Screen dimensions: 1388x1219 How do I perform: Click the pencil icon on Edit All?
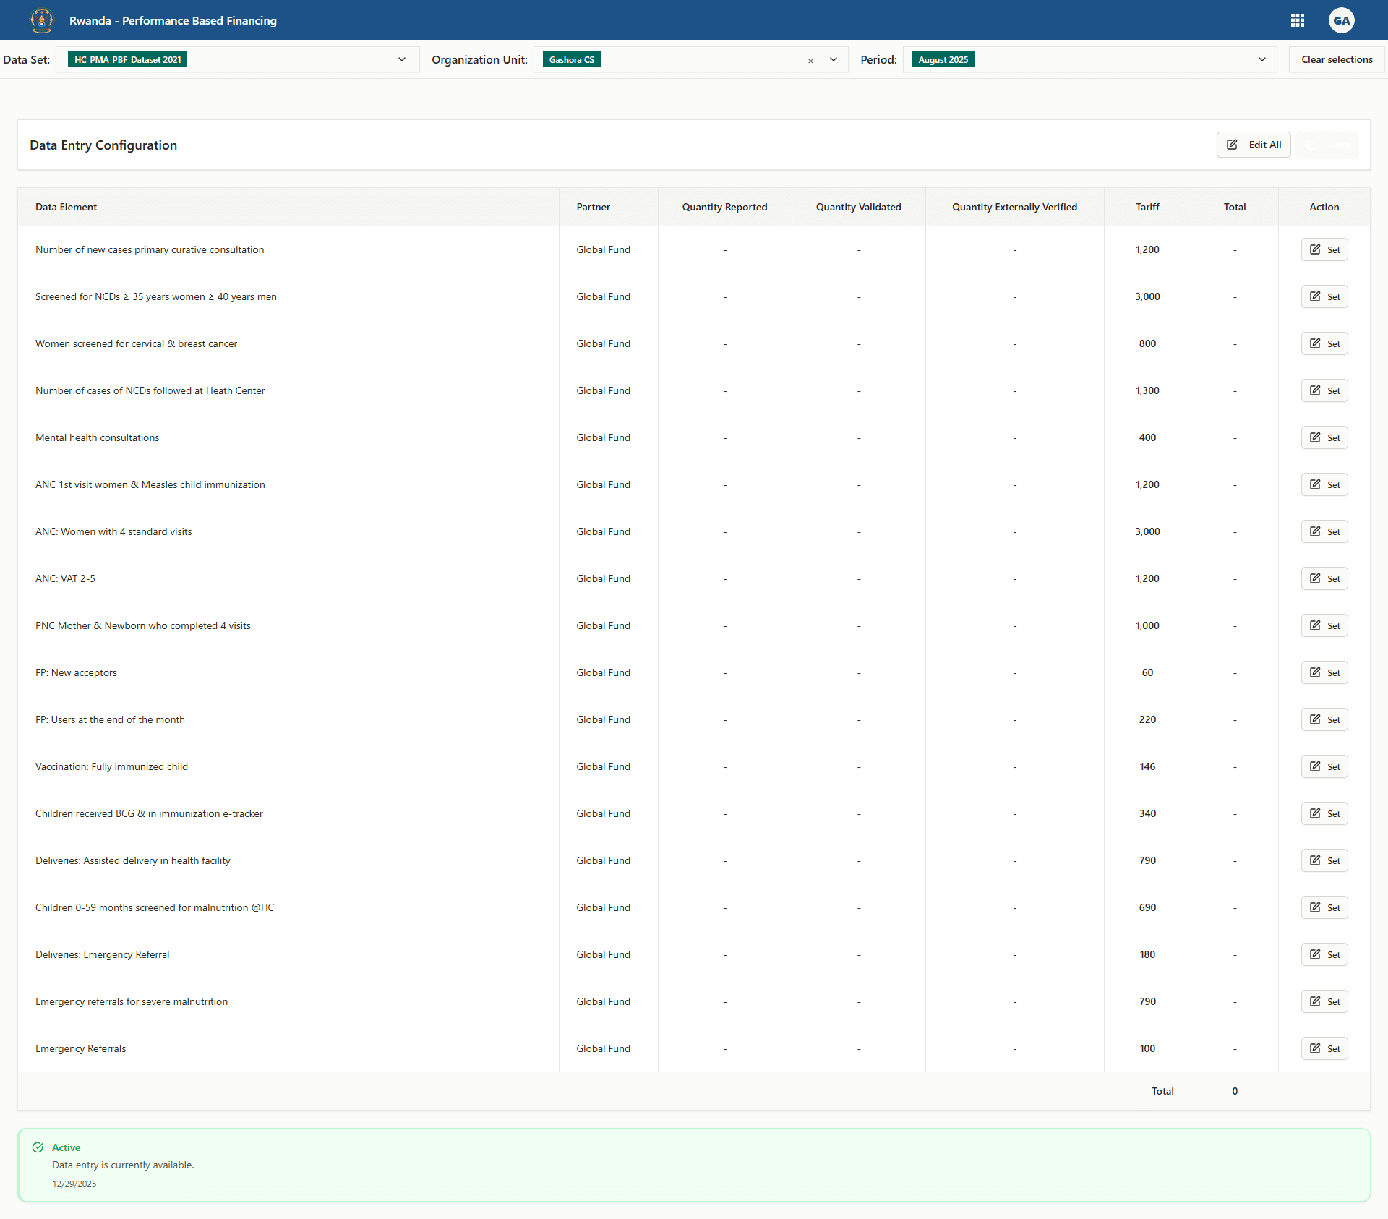1233,145
